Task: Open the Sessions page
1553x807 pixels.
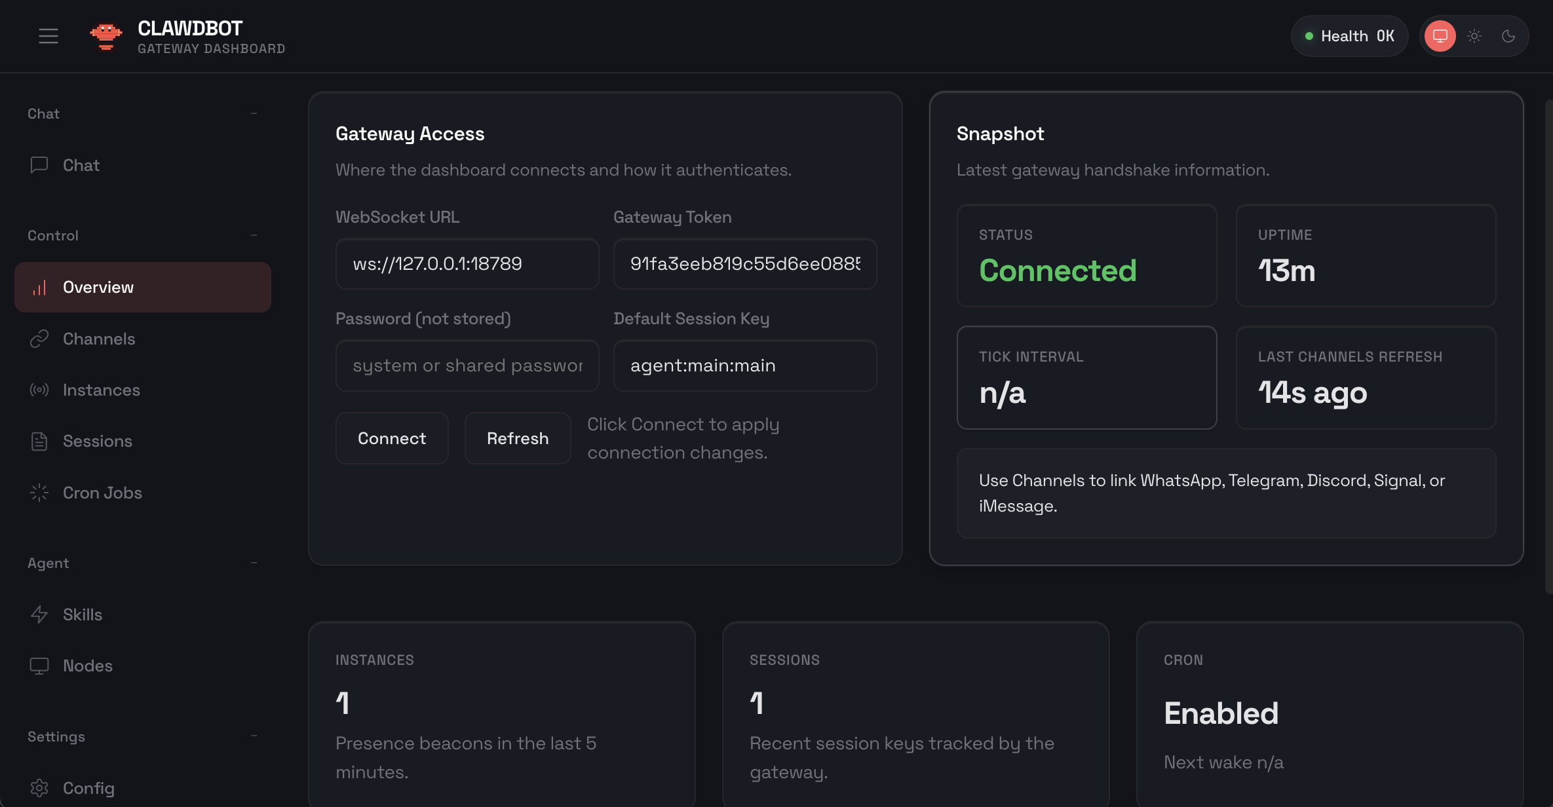Action: 97,441
